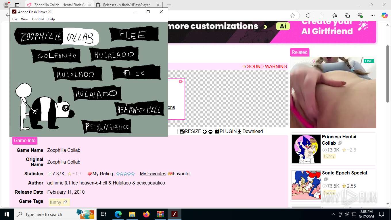Viewport: 391px width, 220px height.
Task: Add this page to favorites star
Action: coord(293,15)
